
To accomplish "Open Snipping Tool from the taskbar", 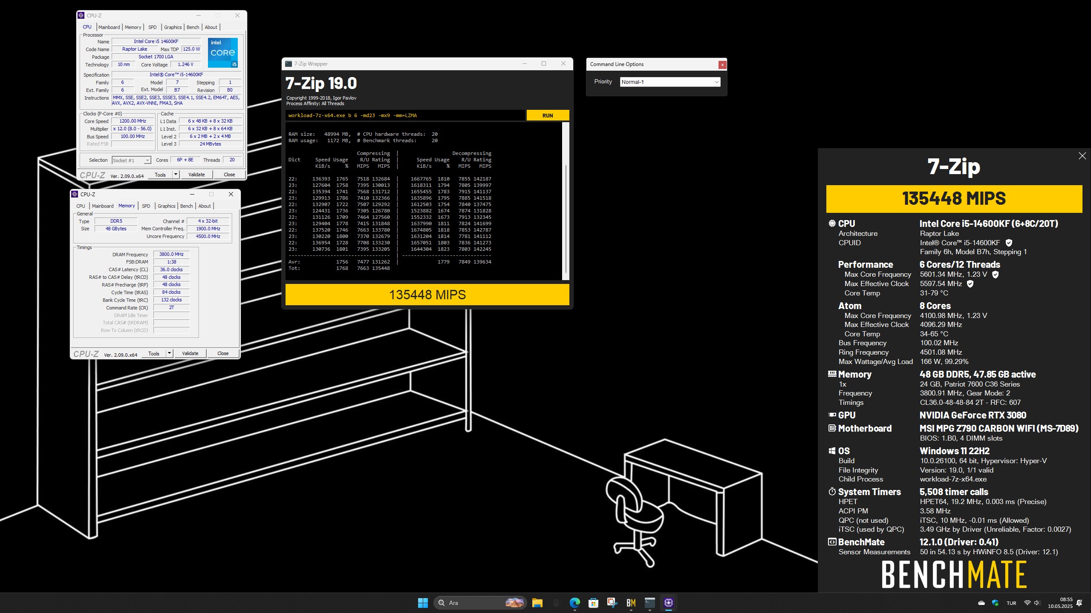I will [x=612, y=603].
